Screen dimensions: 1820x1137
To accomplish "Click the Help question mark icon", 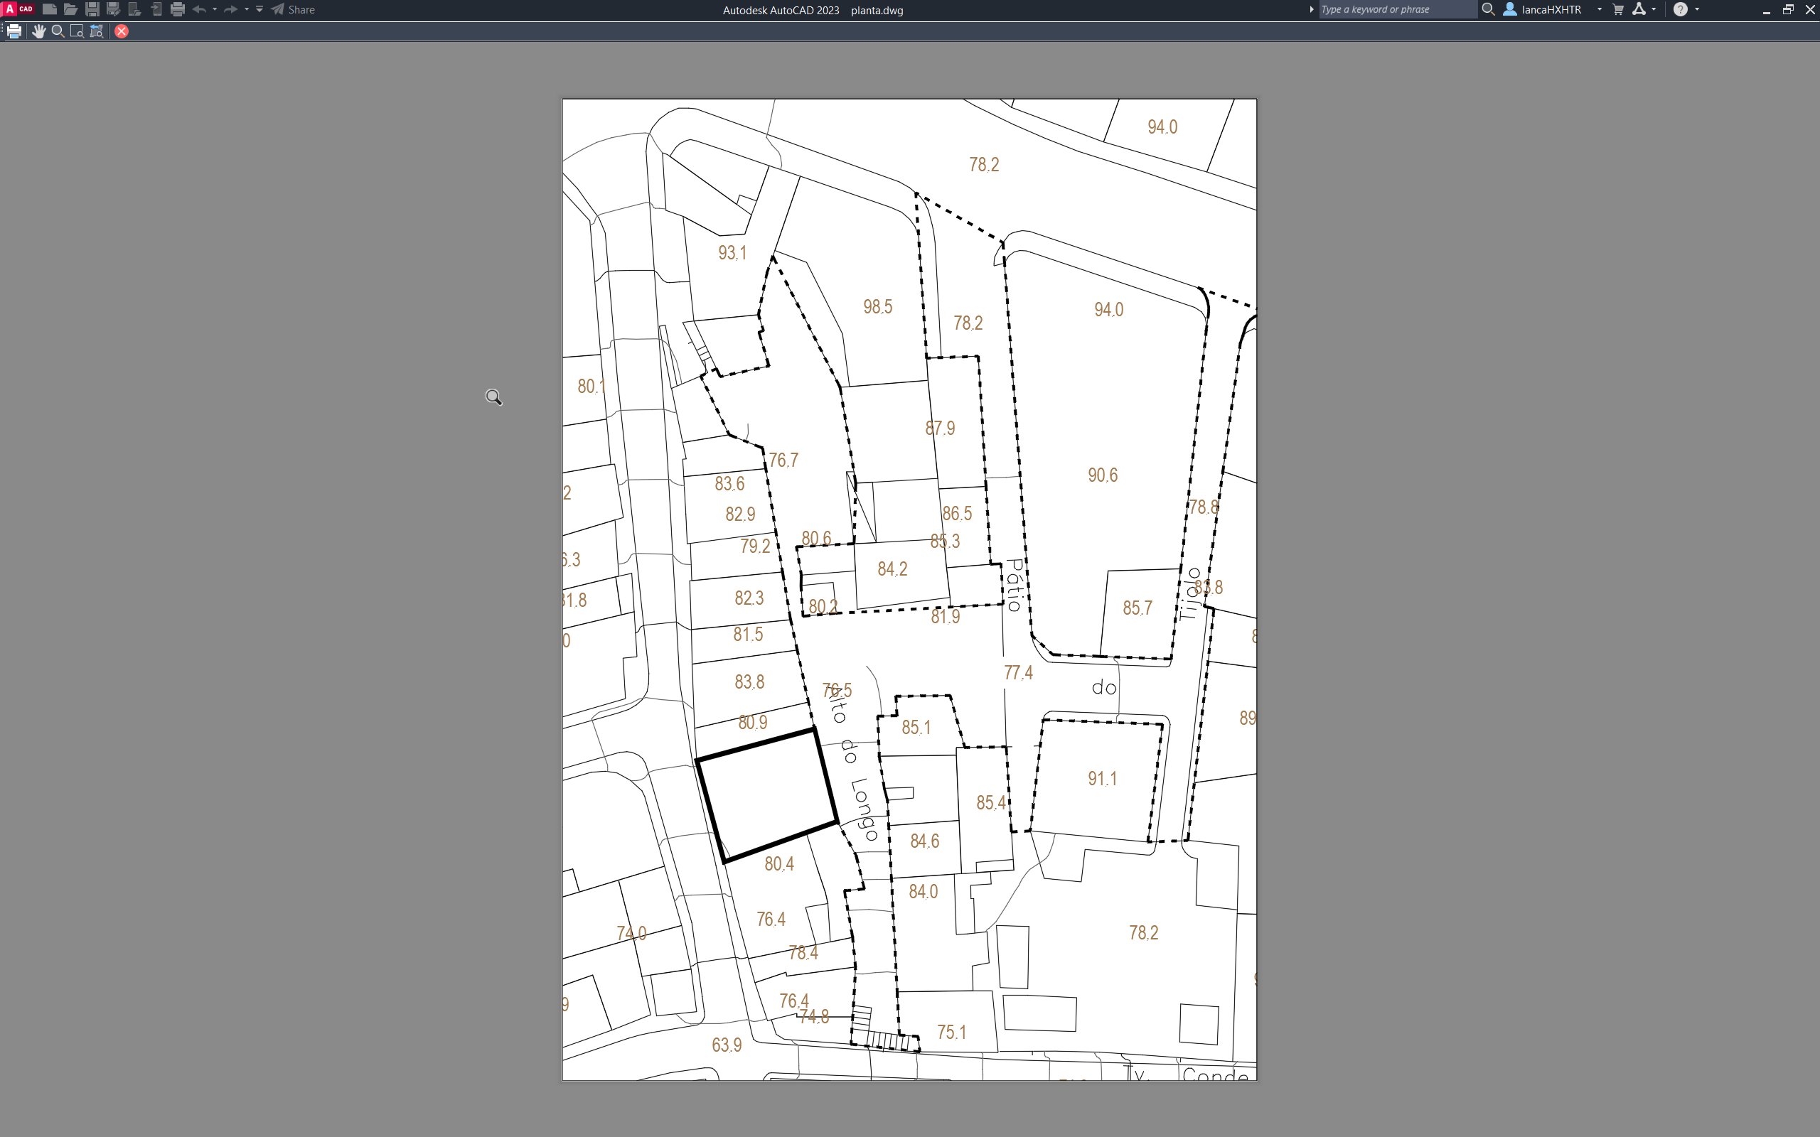I will [x=1680, y=10].
